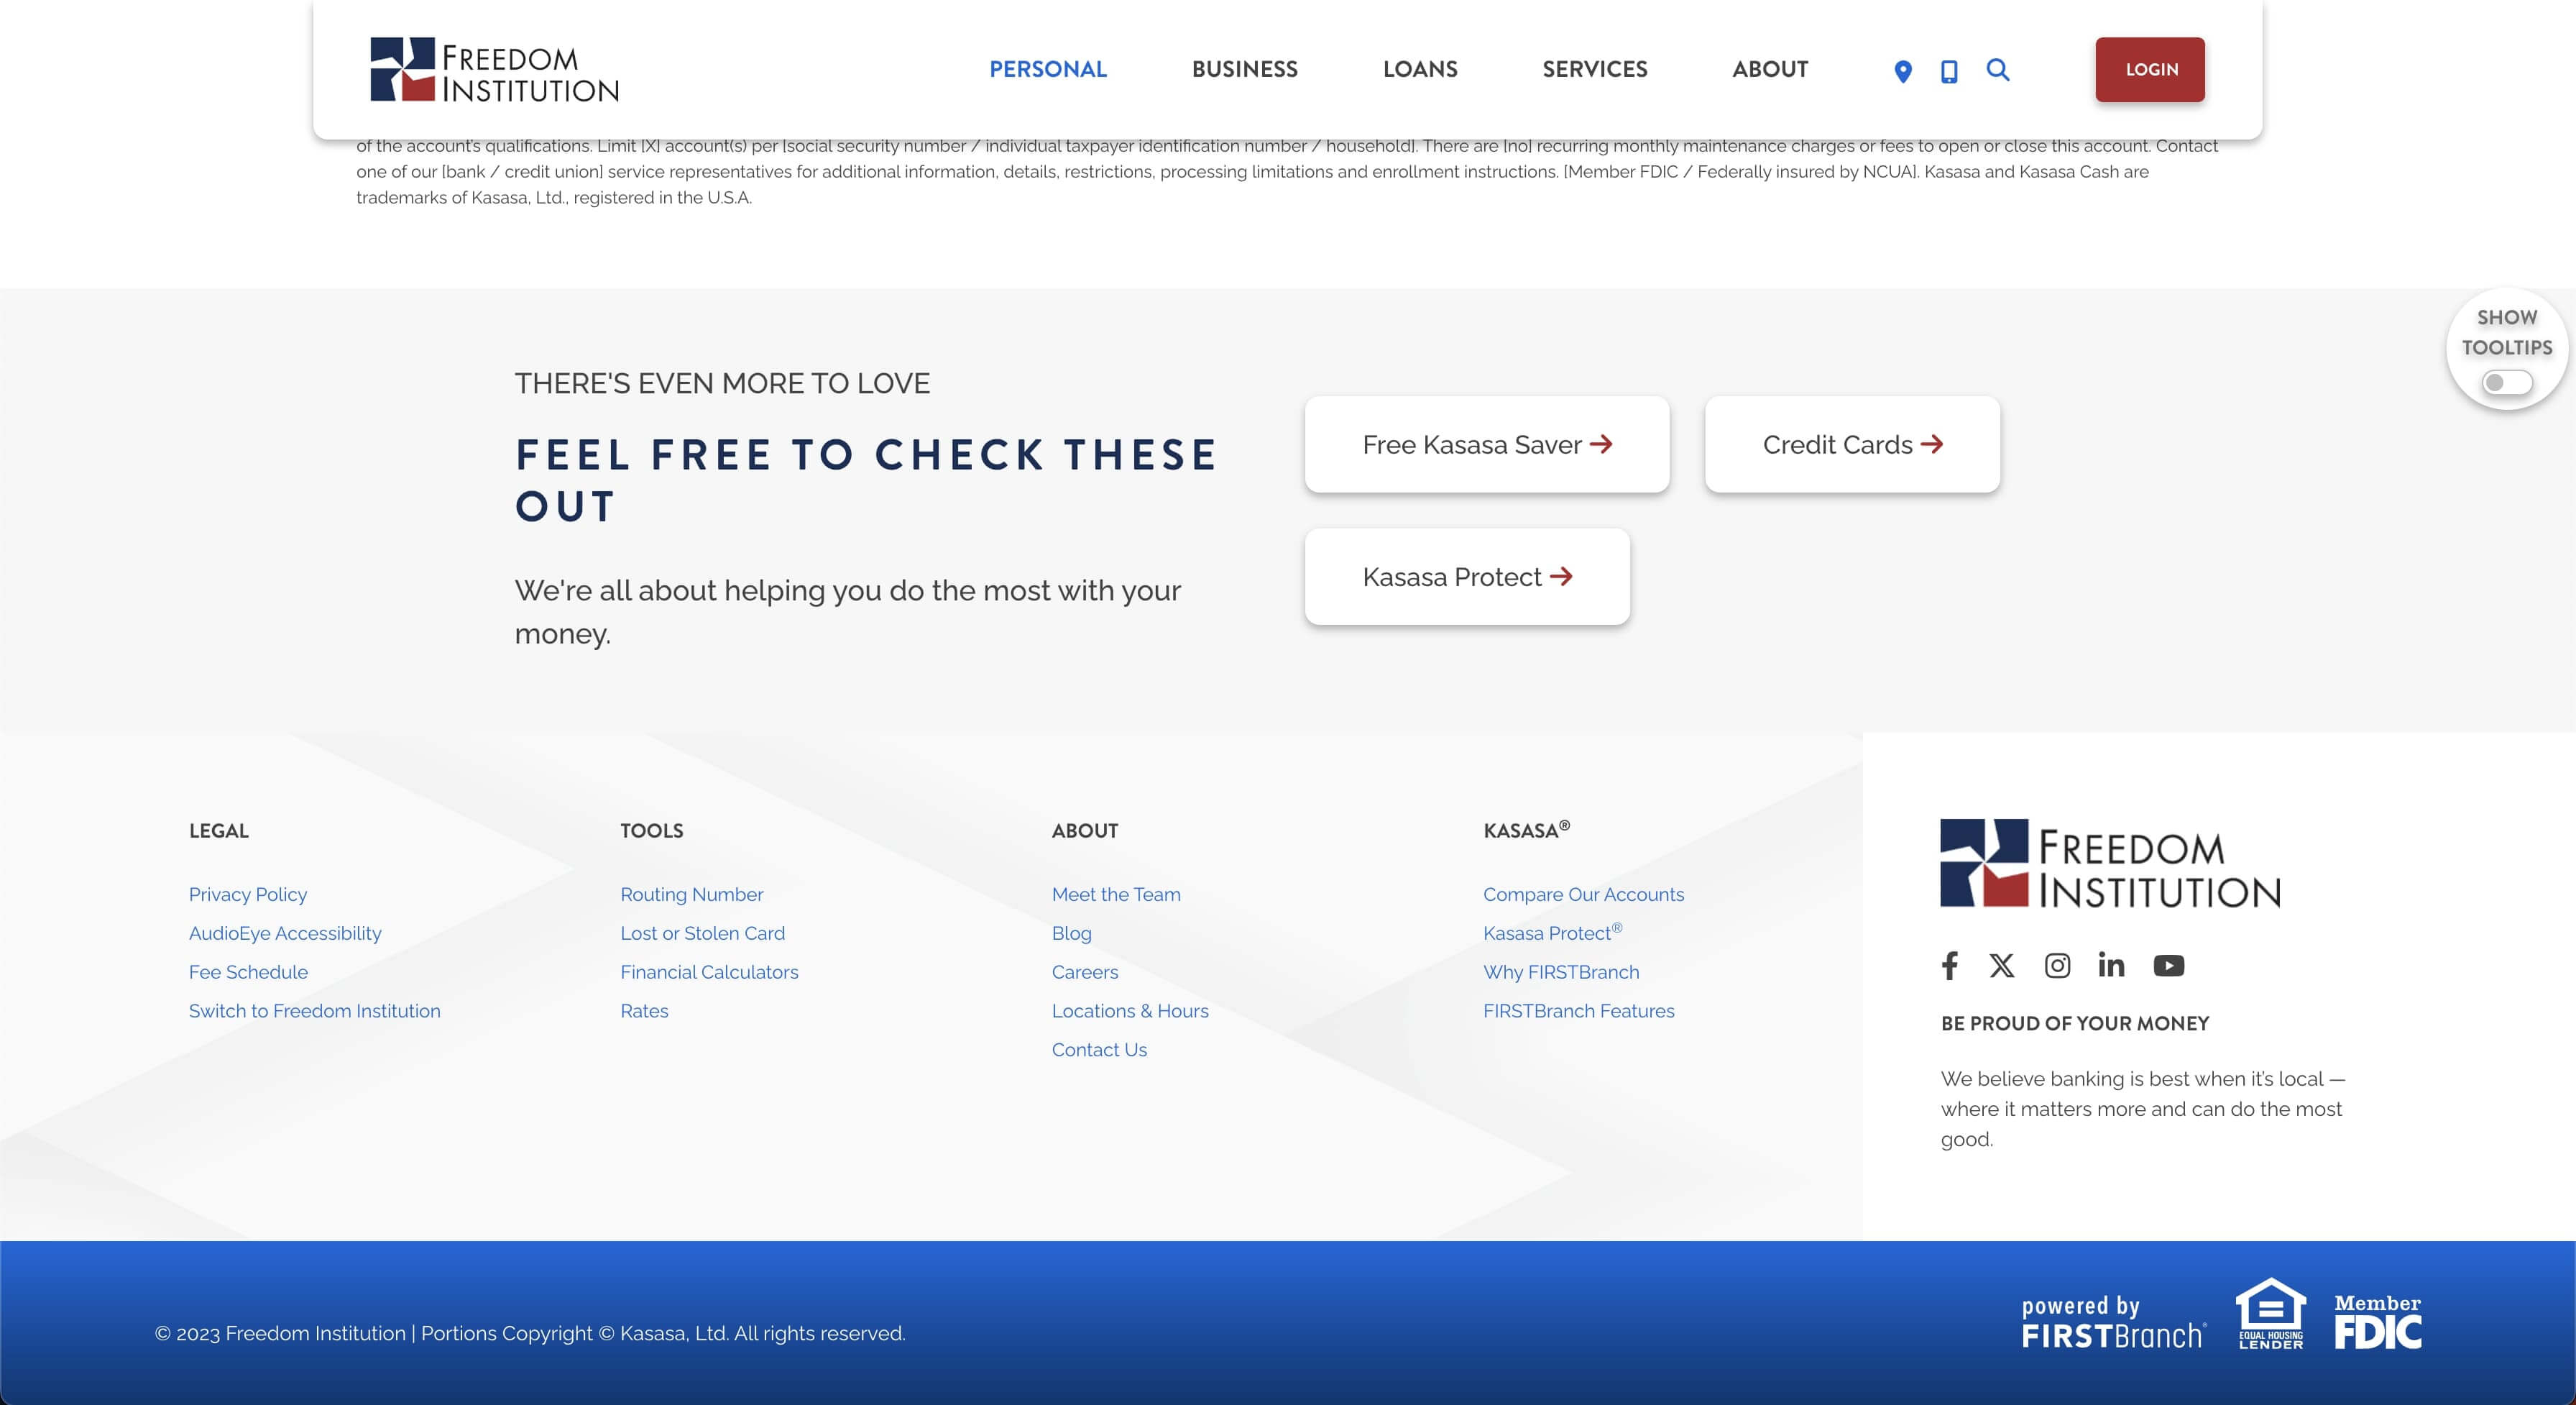Screen dimensions: 2576x1405
Task: Open the YouTube social icon
Action: [x=2169, y=965]
